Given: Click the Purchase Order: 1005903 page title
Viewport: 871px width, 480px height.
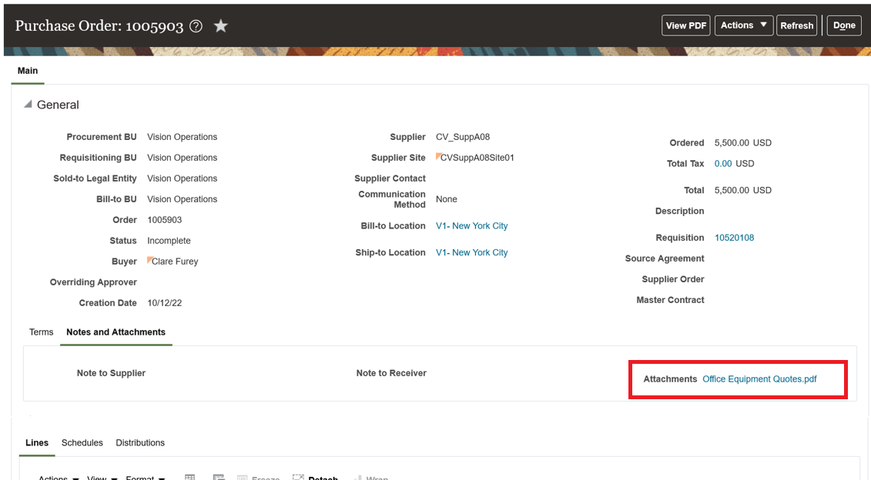Looking at the screenshot, I should click(99, 26).
